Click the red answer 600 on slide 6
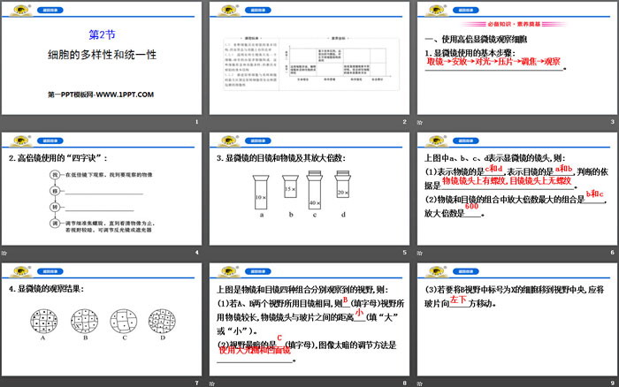The height and width of the screenshot is (387, 619). click(x=471, y=207)
